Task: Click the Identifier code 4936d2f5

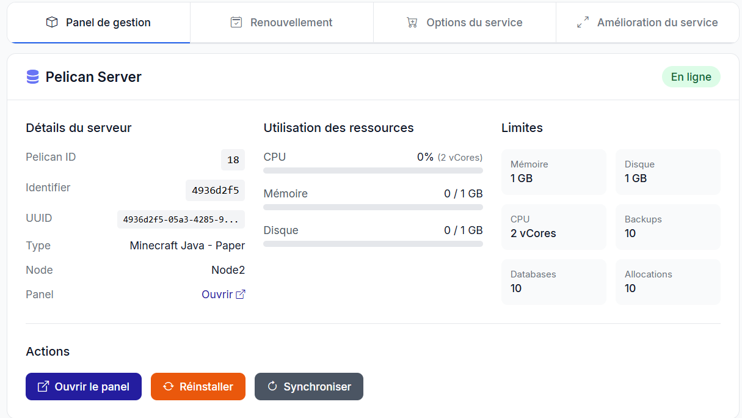Action: (215, 190)
